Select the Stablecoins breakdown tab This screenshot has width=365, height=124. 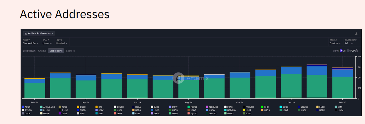coord(56,51)
